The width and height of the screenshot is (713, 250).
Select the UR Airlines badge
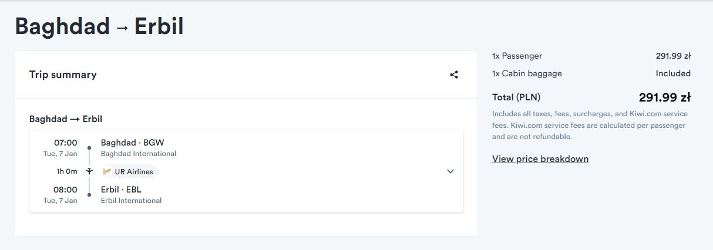click(128, 172)
